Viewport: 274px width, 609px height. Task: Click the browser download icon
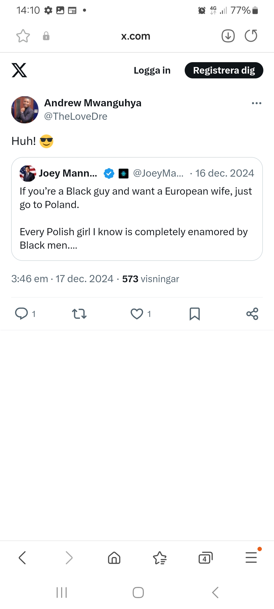click(x=228, y=36)
